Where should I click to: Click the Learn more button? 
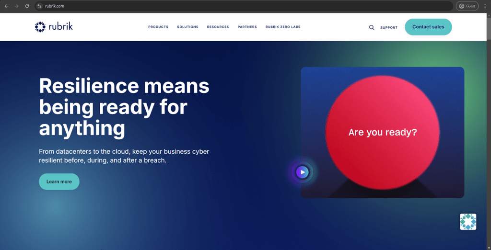pos(59,182)
